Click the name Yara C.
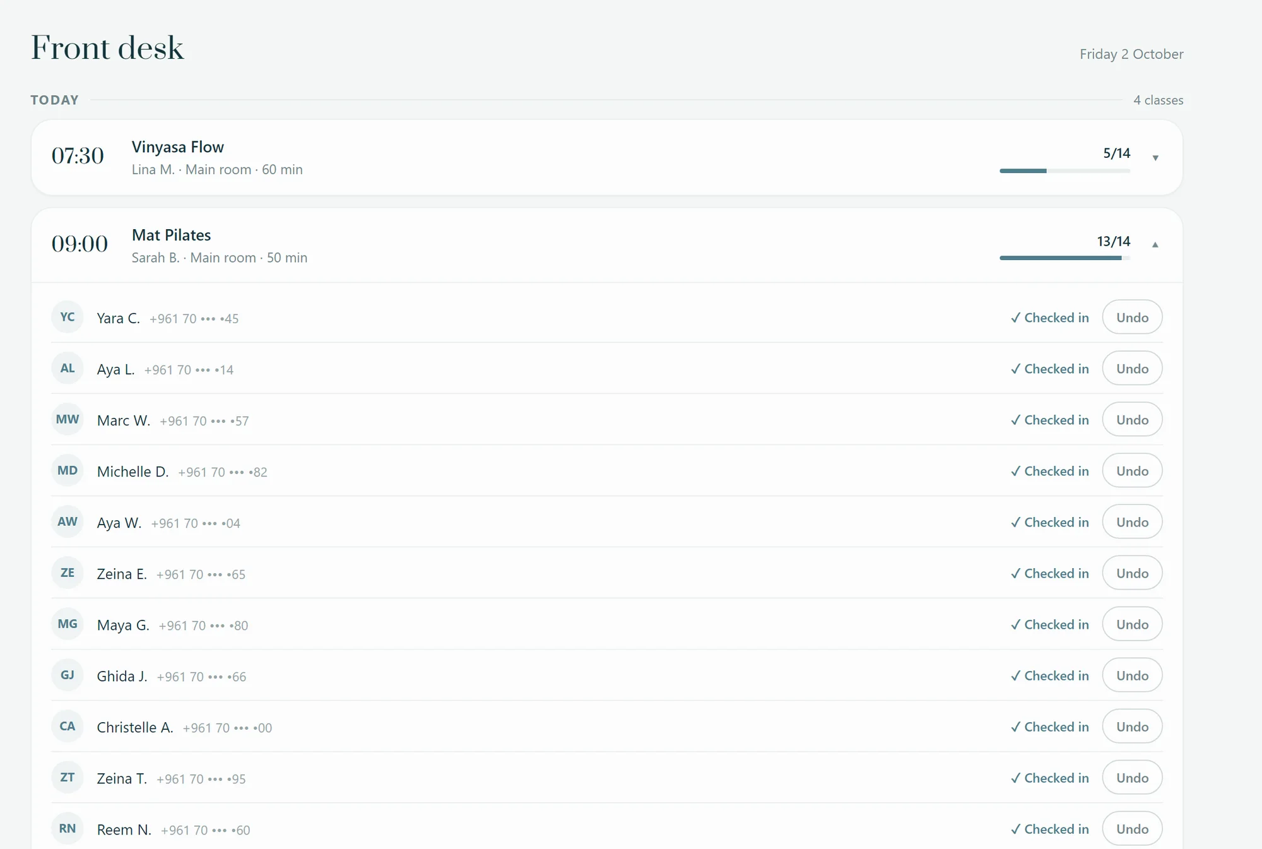This screenshot has width=1262, height=849. (119, 318)
